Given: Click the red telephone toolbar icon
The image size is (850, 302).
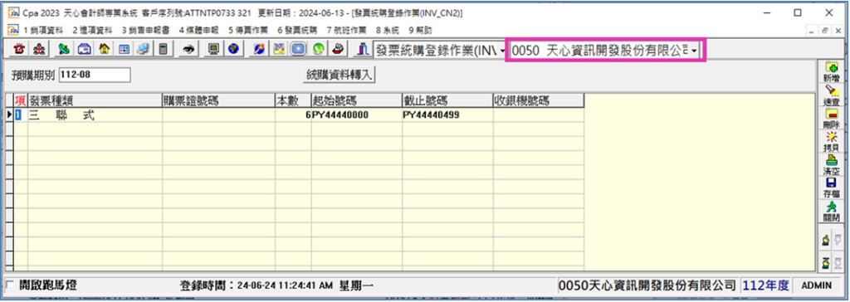Looking at the screenshot, I should (x=19, y=49).
